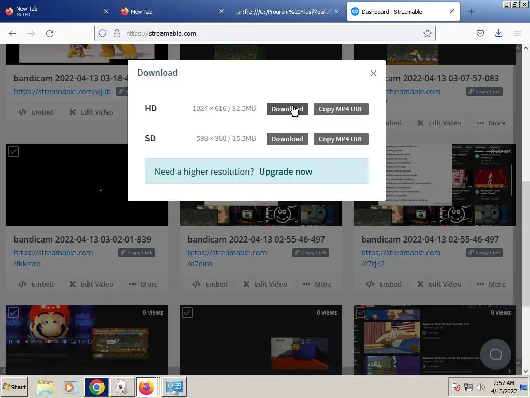Viewport: 530px width, 398px height.
Task: Embed the o7olro video
Action: [x=210, y=285]
